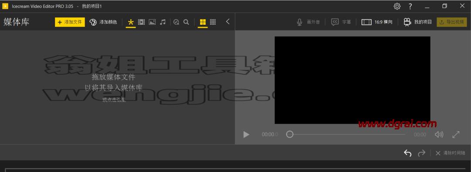The height and width of the screenshot is (172, 471).
Task: Undo the last timeline action
Action: tap(408, 153)
